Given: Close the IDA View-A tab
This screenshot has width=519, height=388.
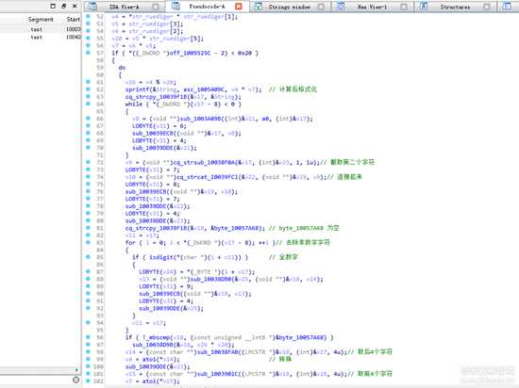Looking at the screenshot, I should 156,7.
